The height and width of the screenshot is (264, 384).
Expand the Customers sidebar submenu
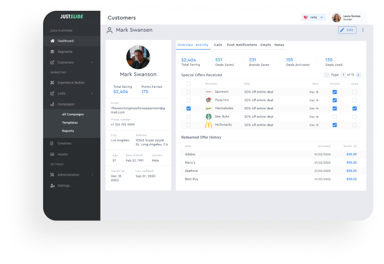pos(92,62)
